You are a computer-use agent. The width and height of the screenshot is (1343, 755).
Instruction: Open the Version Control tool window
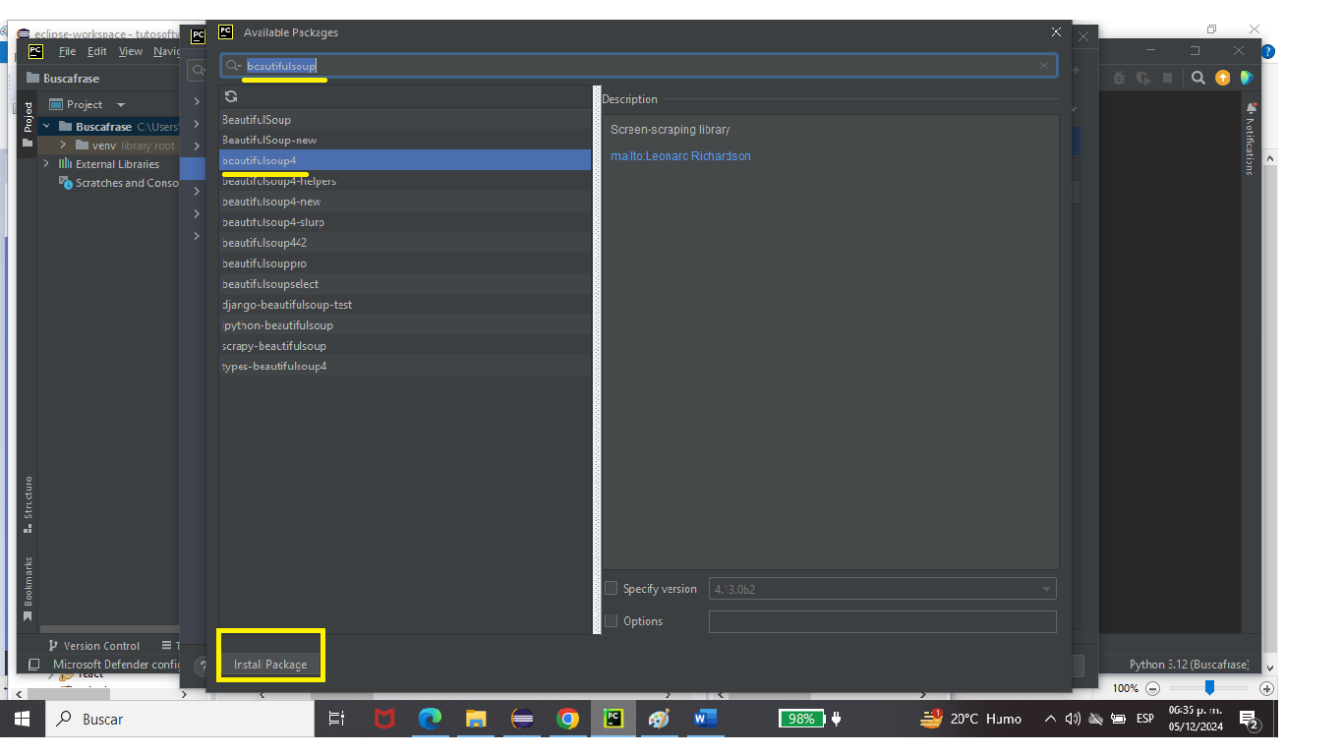[93, 646]
